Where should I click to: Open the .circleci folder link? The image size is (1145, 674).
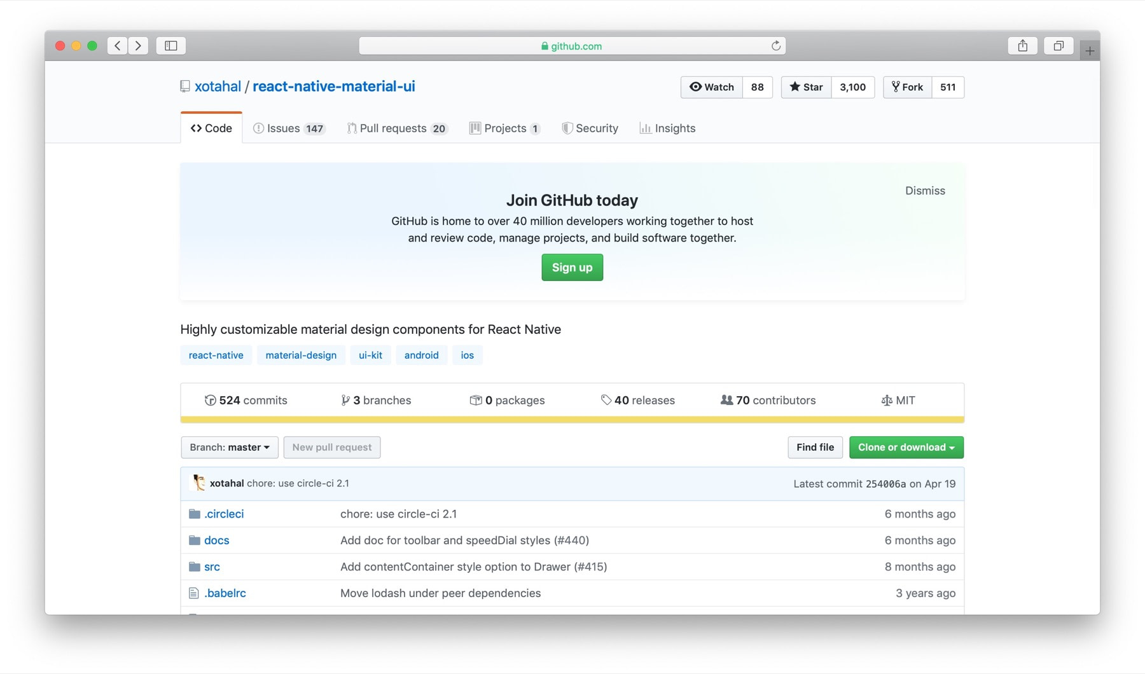pos(224,514)
